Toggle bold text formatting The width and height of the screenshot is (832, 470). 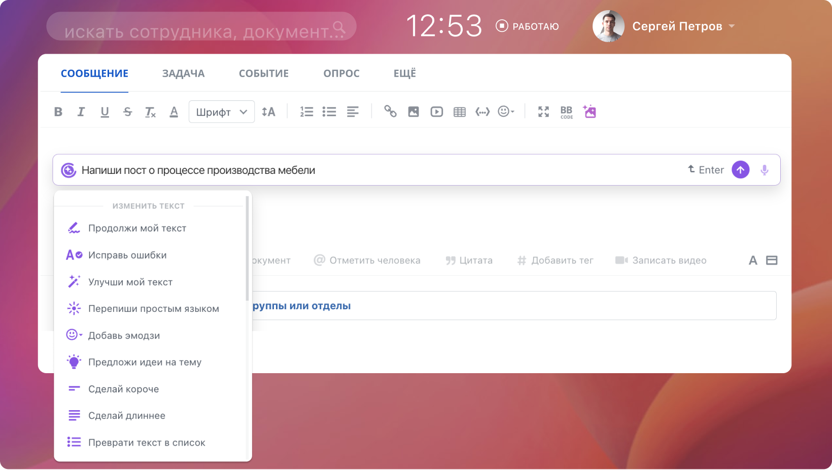coord(58,112)
